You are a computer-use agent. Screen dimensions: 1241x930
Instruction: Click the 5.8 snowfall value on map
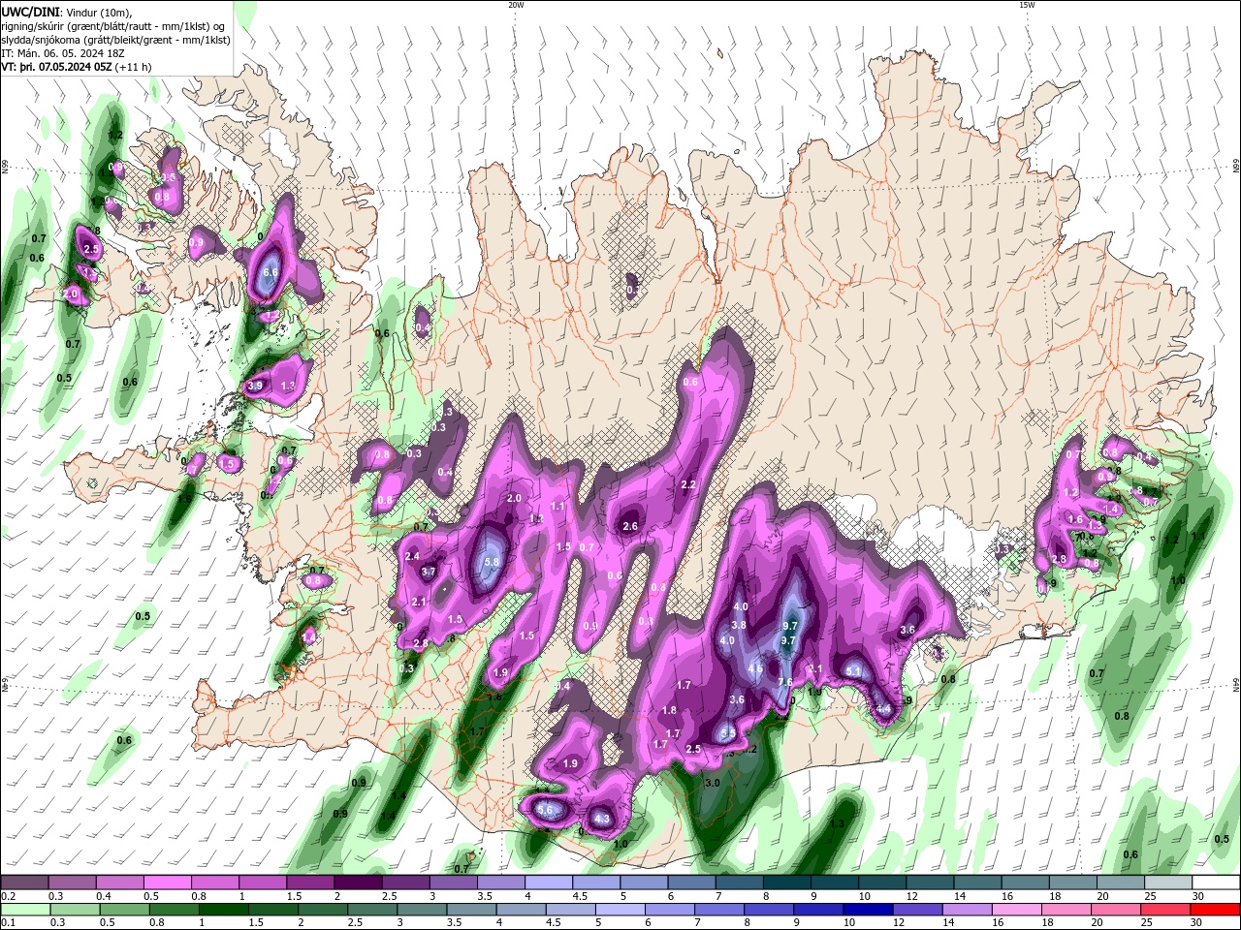click(491, 562)
